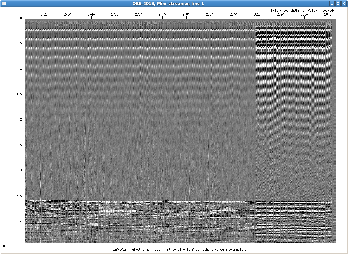Click FFID label 2810 on the top axis

coord(257,14)
